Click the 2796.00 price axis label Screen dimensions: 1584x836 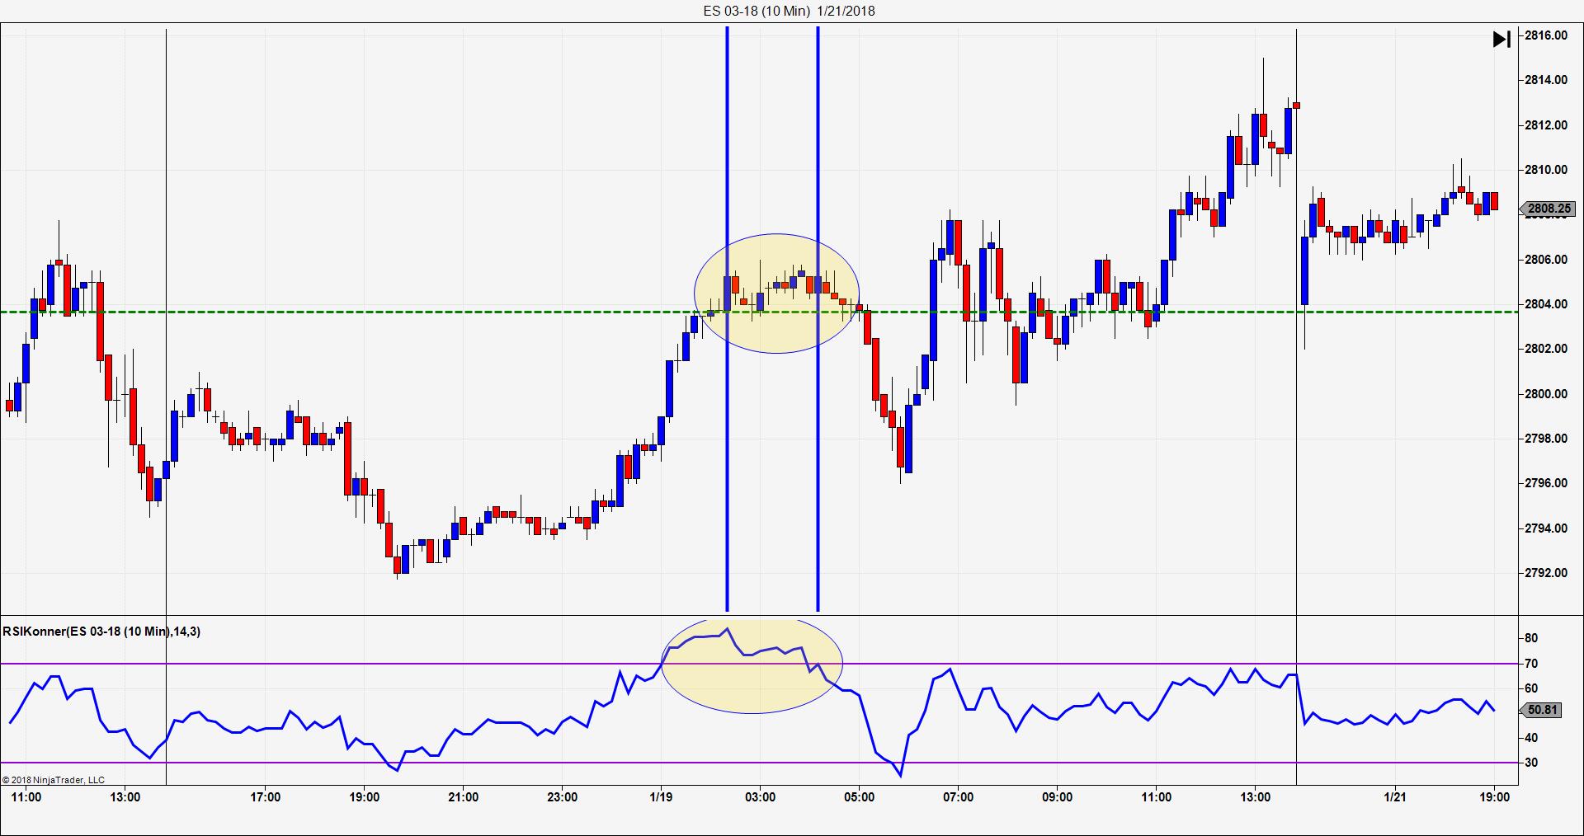1546,483
